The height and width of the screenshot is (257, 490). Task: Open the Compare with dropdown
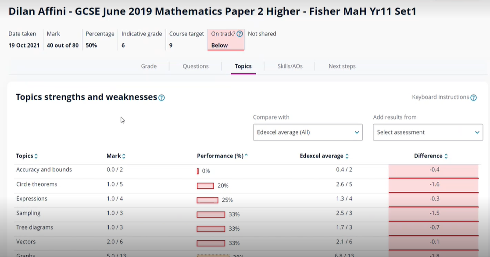click(x=308, y=132)
